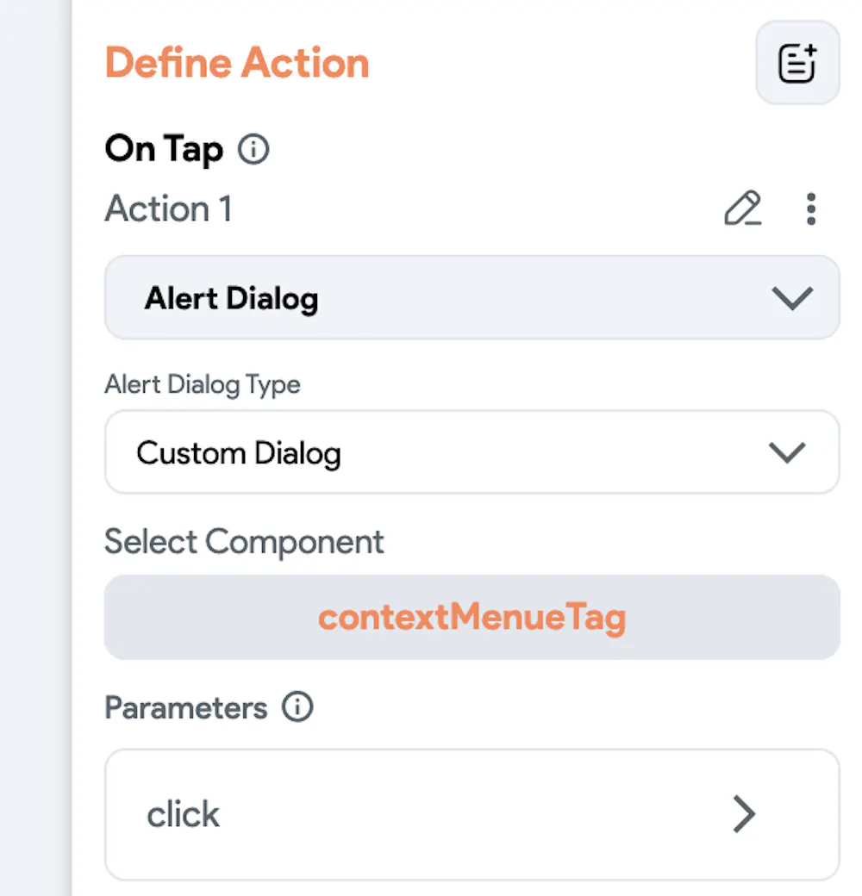Select the Action 1 label
The image size is (862, 896).
click(169, 208)
